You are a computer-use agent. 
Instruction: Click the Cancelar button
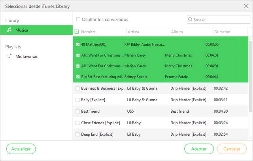coord(232,149)
